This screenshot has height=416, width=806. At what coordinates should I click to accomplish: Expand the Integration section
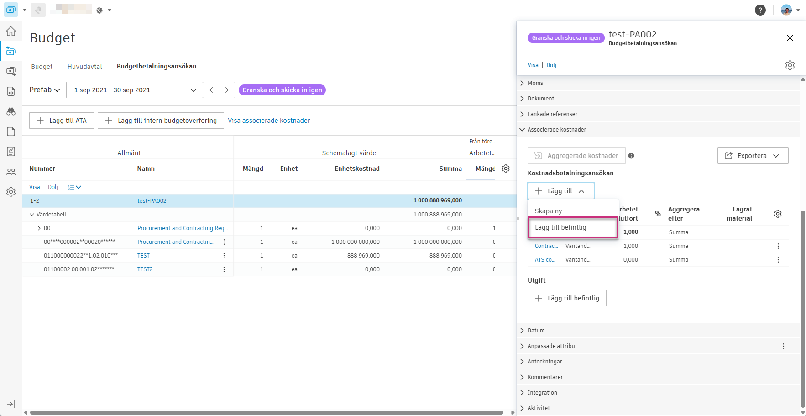(659, 393)
